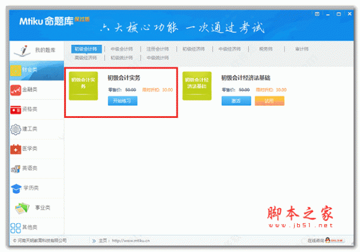Minimize the Mtiku window

[x=328, y=14]
